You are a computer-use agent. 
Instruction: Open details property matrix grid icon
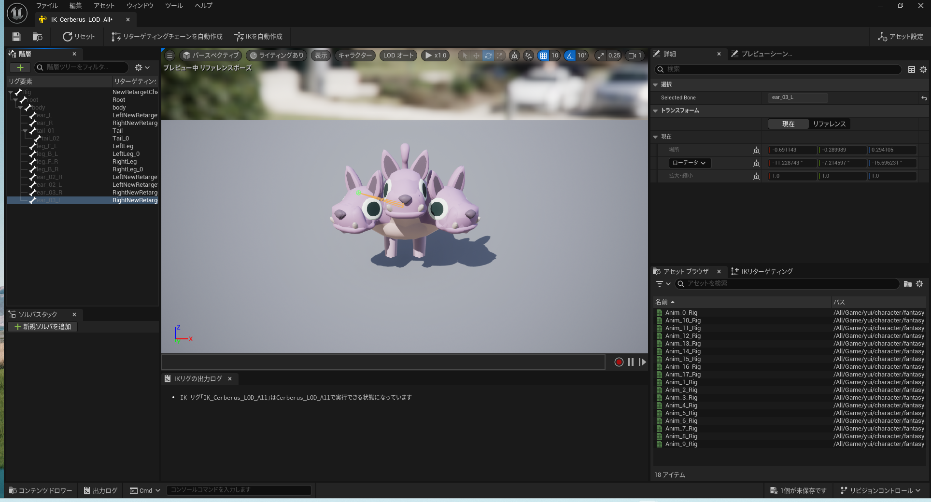(912, 70)
